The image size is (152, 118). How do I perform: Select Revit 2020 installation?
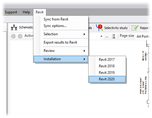tap(107, 79)
